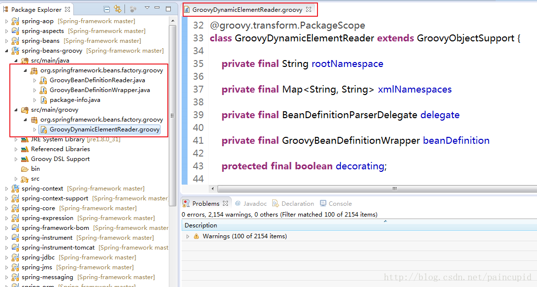Image resolution: width=537 pixels, height=287 pixels.
Task: Click JRE System Library icon
Action: point(25,140)
